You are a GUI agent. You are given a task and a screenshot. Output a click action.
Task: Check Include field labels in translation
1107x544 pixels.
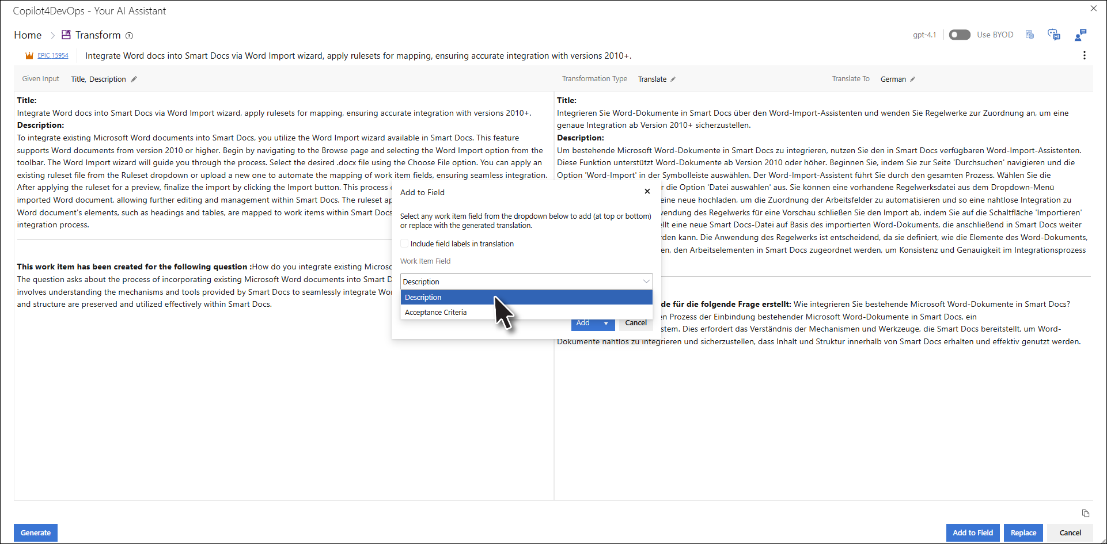coord(404,244)
